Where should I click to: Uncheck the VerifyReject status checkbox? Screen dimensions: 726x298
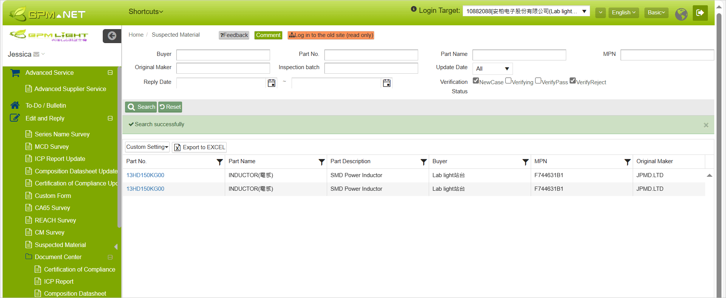[x=573, y=80]
